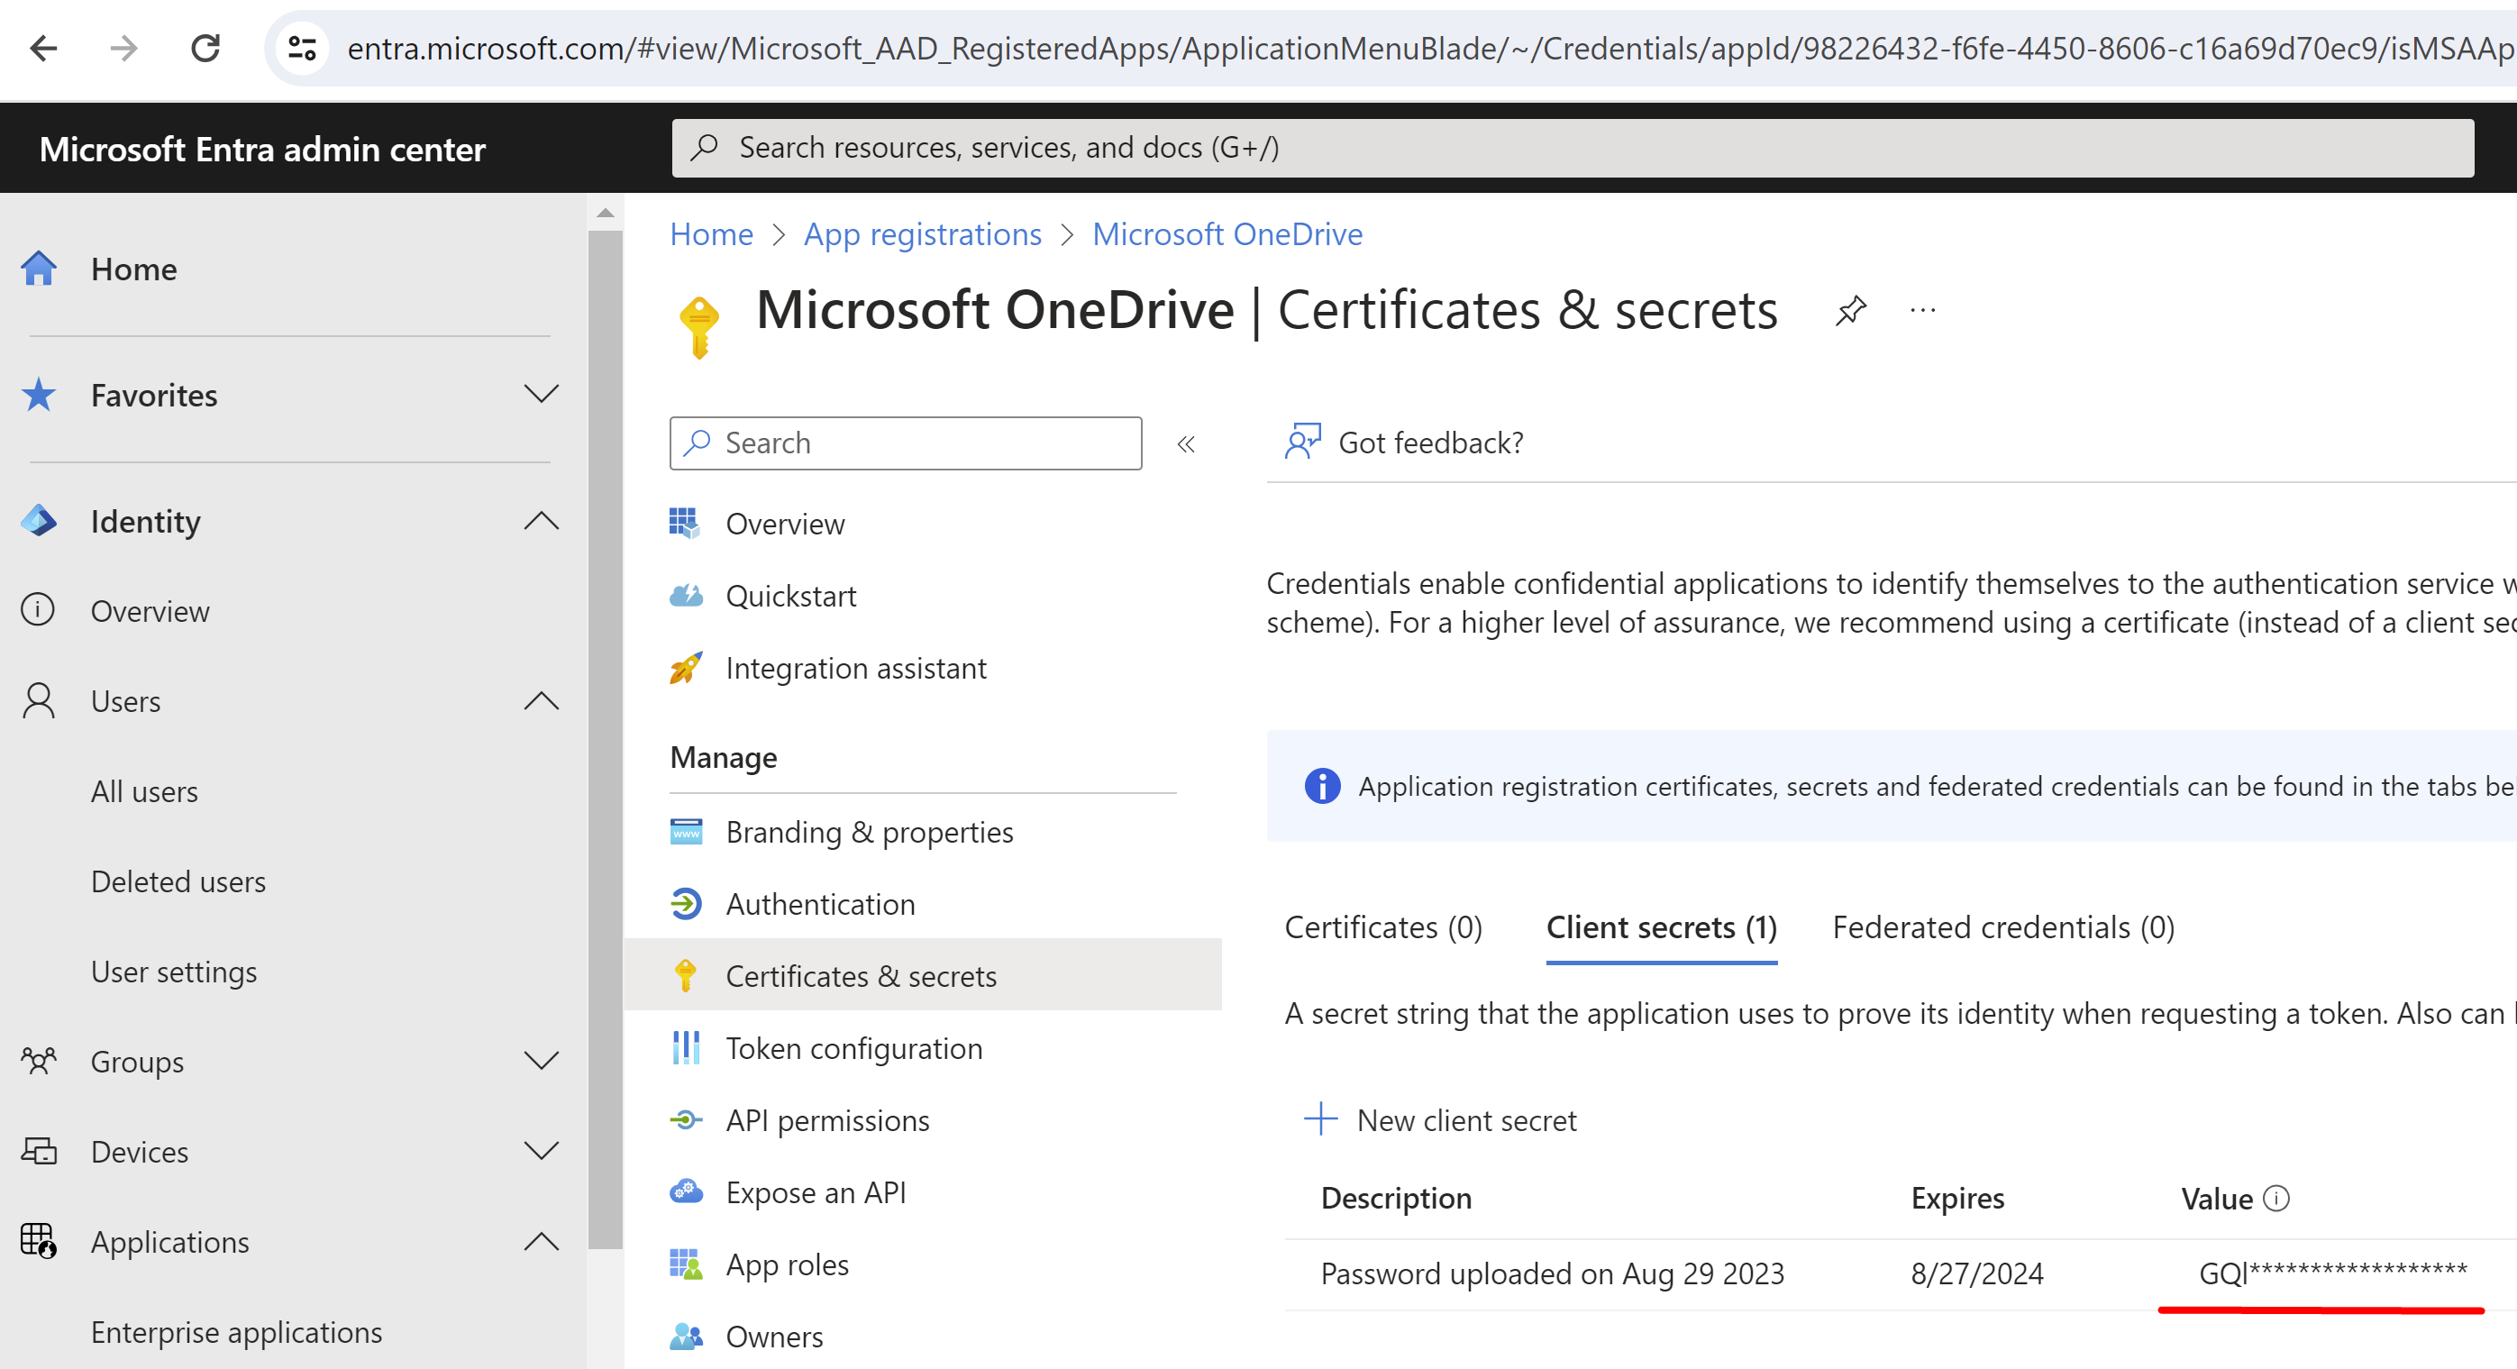Click the browser reload icon

pyautogui.click(x=205, y=48)
